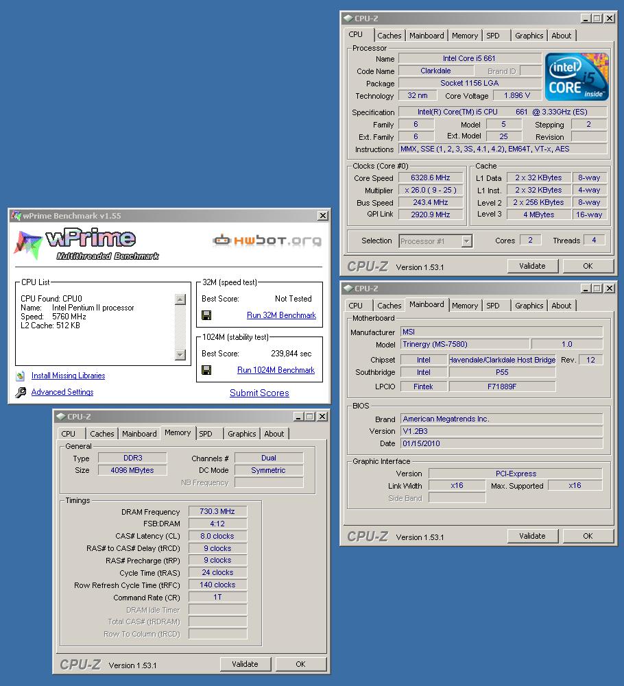624x686 pixels.
Task: Close the wPrime Benchmark window
Action: (323, 216)
